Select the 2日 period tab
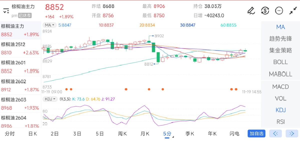The image size is (300, 143). (54, 134)
